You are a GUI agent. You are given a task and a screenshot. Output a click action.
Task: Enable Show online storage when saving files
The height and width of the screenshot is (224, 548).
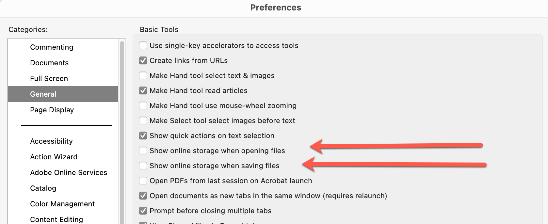143,166
